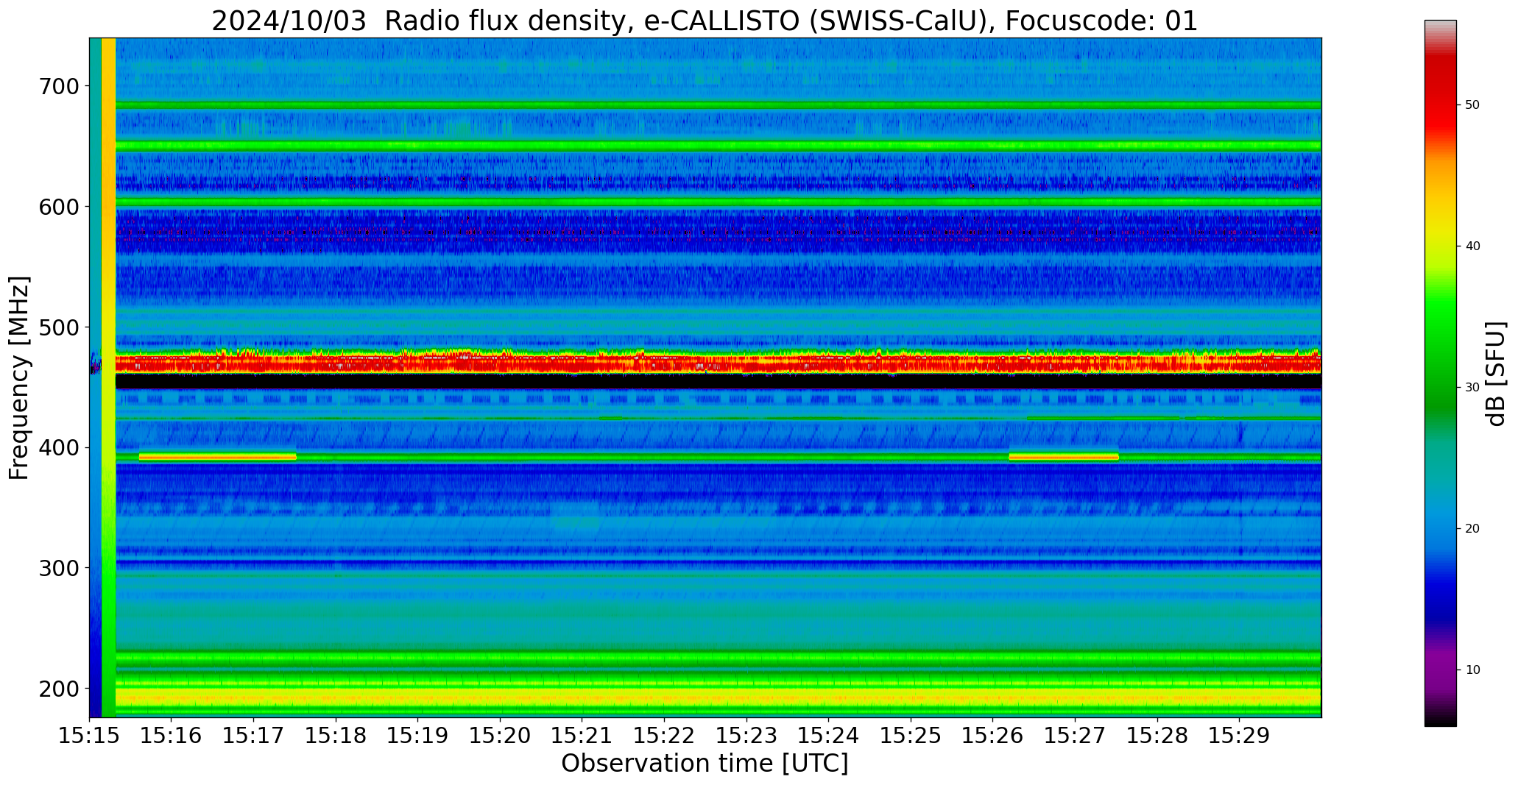Click the green line near 685 MHz
The width and height of the screenshot is (1518, 785).
coord(718,105)
